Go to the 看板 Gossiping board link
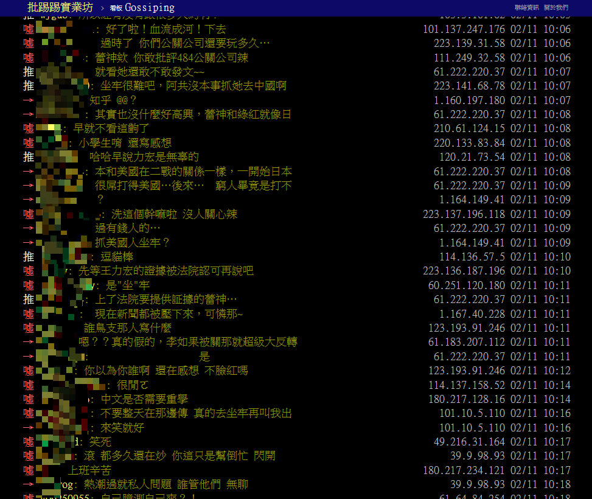This screenshot has width=592, height=499. [142, 7]
